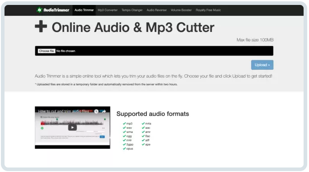Screen dimensions: 309x172
Task: Click the 'Supported audio formats' heading
Action: point(153,114)
